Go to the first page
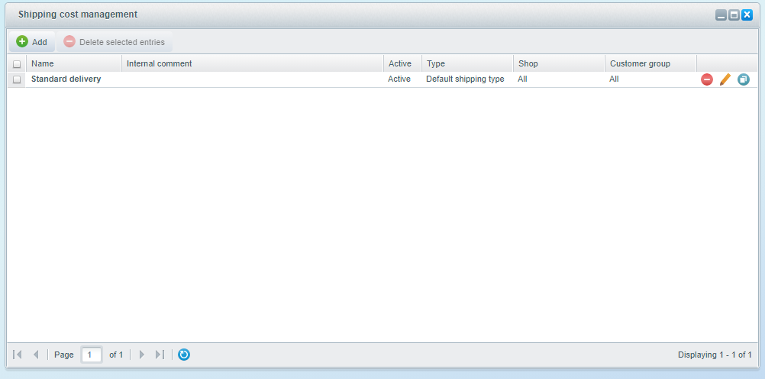This screenshot has width=765, height=379. click(18, 355)
